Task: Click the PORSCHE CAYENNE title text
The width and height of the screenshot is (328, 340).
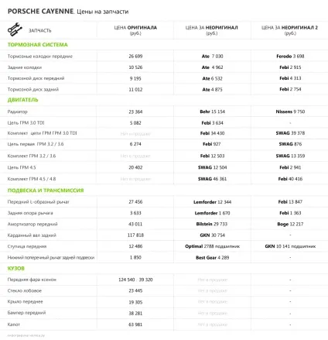Action: 41,12
